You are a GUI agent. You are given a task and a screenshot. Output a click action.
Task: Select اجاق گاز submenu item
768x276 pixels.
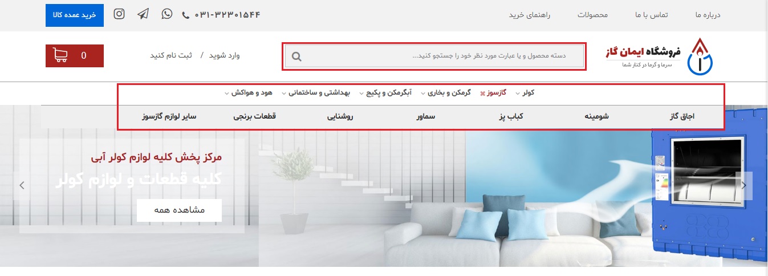coord(682,116)
